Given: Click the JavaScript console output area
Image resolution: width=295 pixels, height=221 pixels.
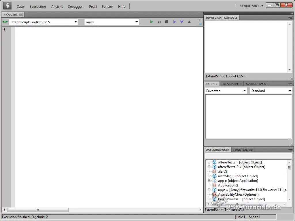Looking at the screenshot, I should (246, 47).
